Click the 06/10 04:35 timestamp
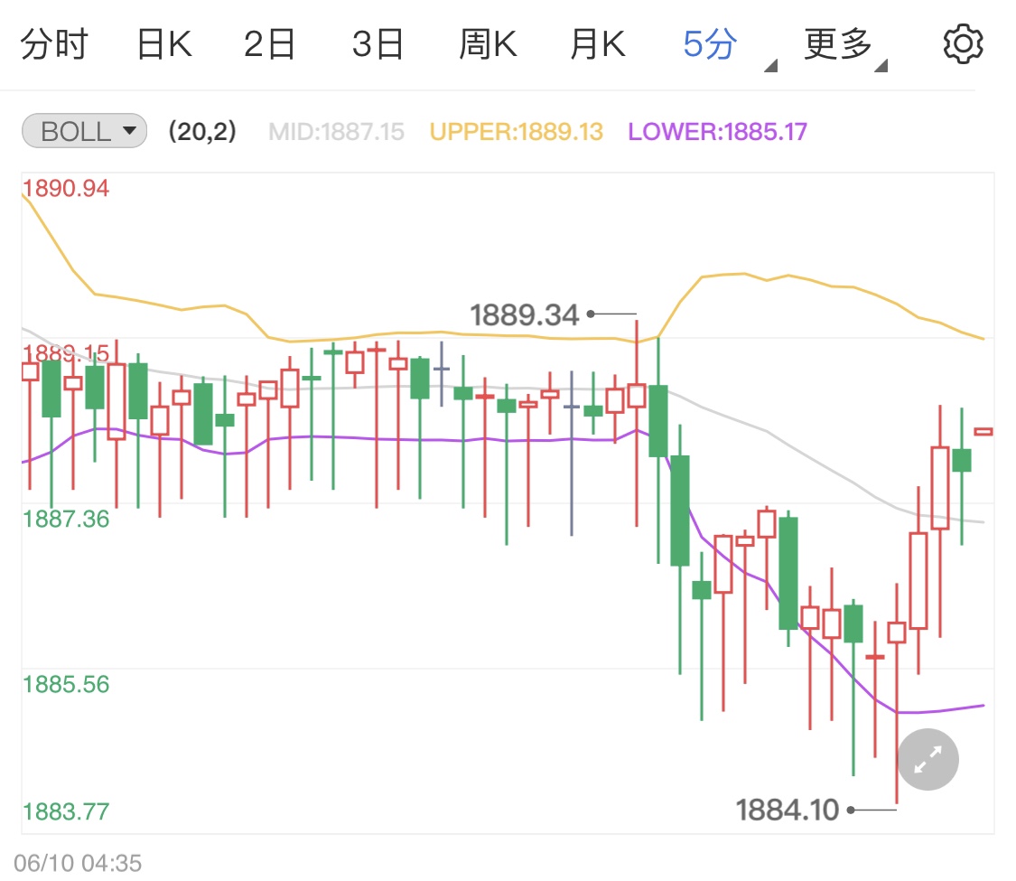Viewport: 1016px width, 881px height. tap(77, 863)
